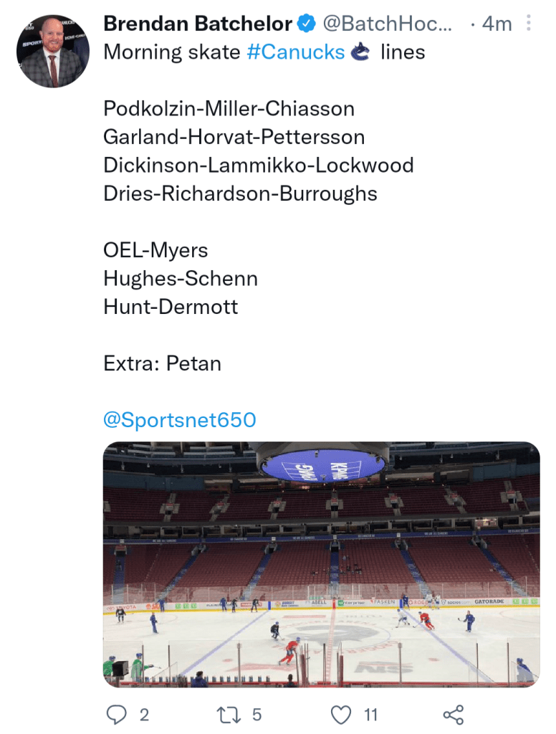Click the blue verified badge
556x734 pixels.
coord(307,24)
